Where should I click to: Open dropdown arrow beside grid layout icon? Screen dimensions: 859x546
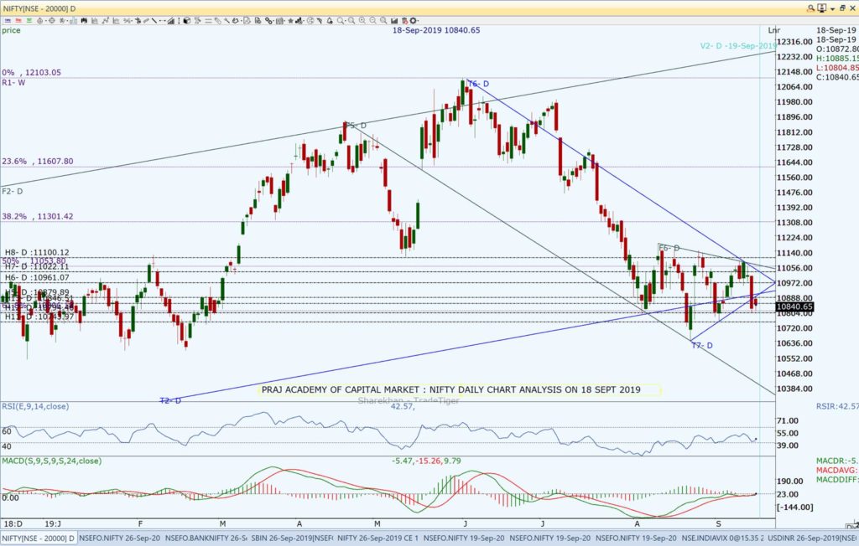coord(284,21)
